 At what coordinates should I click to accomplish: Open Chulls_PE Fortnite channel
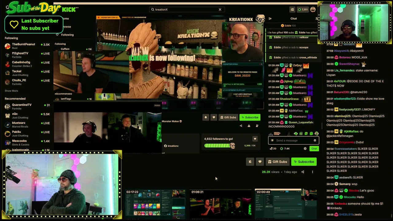coord(27,82)
